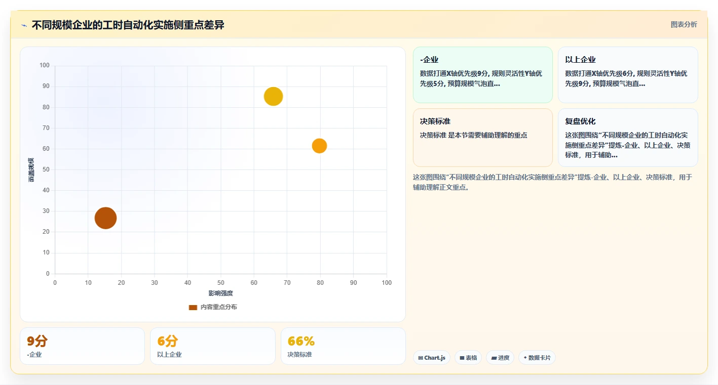Click the 表格 tag chip
Image resolution: width=718 pixels, height=385 pixels.
click(468, 358)
